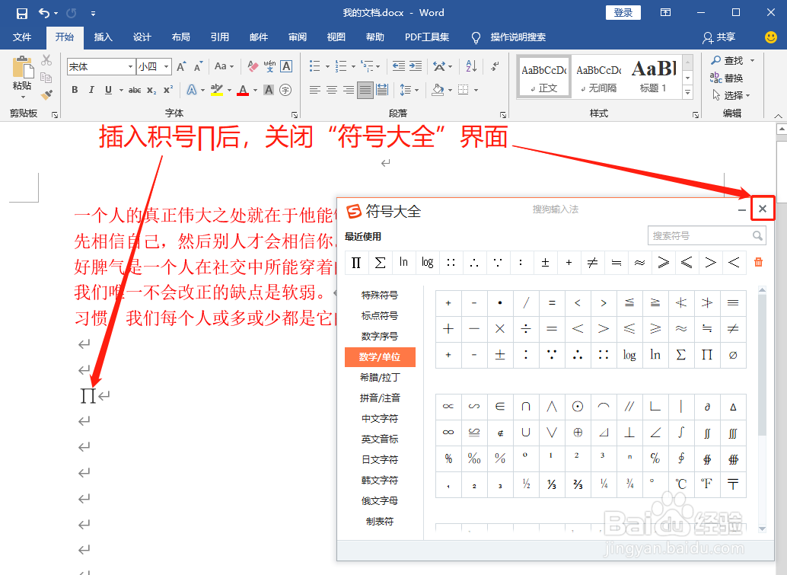The height and width of the screenshot is (575, 787).
Task: Expand the font color dropdown arrow
Action: point(256,91)
